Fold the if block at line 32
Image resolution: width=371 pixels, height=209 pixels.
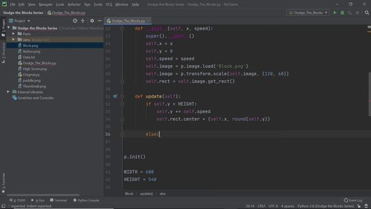122,104
